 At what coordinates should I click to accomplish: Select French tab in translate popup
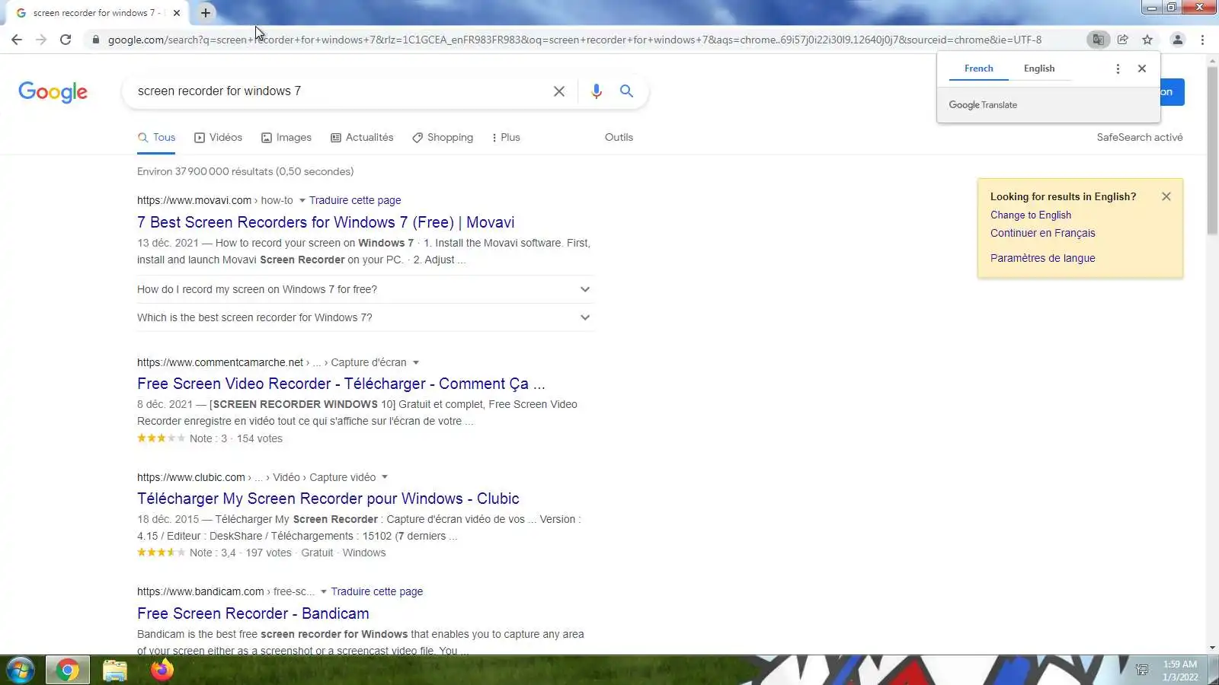pyautogui.click(x=979, y=68)
